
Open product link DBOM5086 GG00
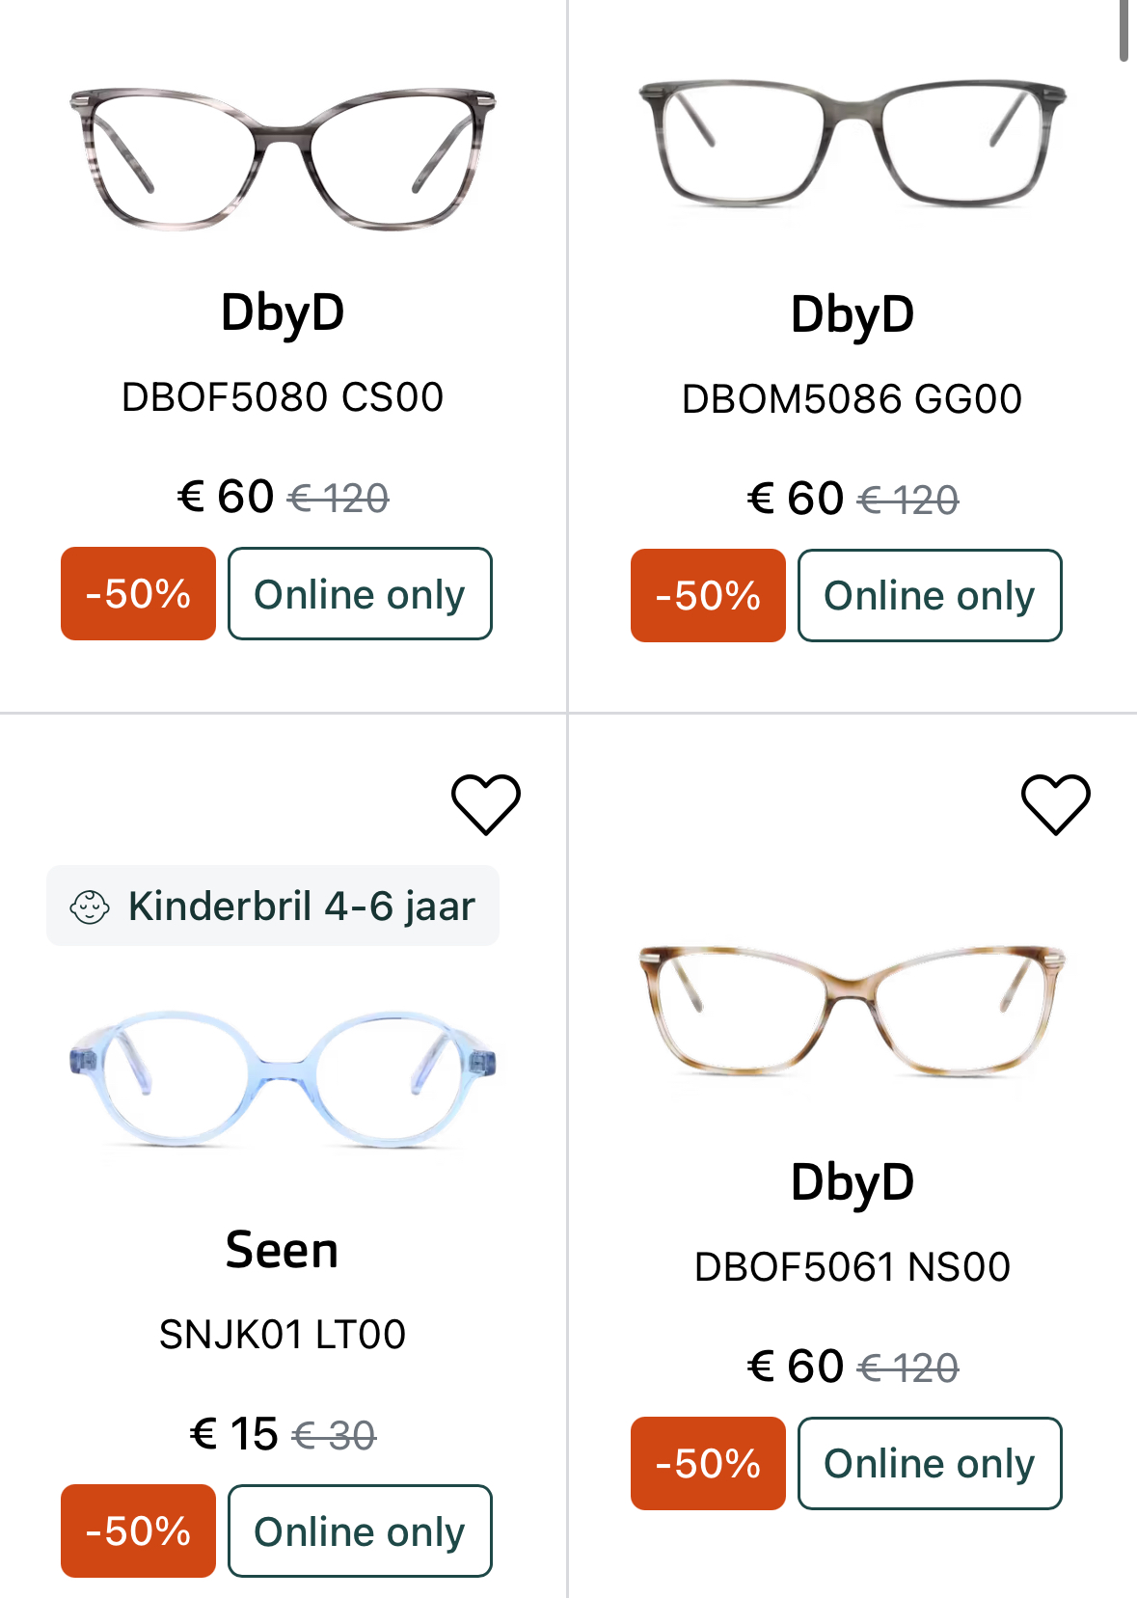853,399
